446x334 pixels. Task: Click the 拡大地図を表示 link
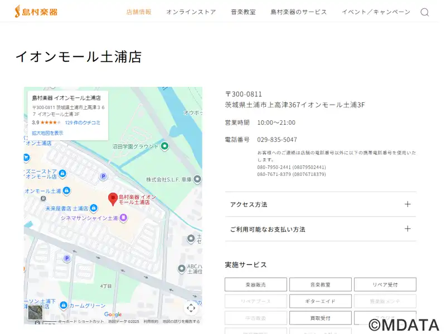(47, 133)
